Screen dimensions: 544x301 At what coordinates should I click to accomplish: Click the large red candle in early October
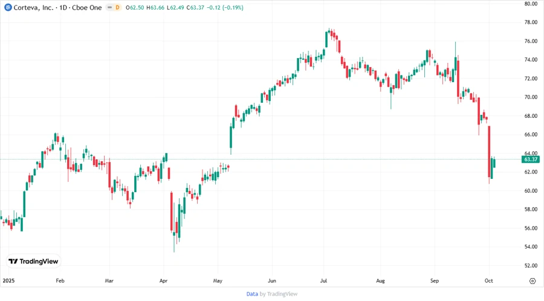489,152
